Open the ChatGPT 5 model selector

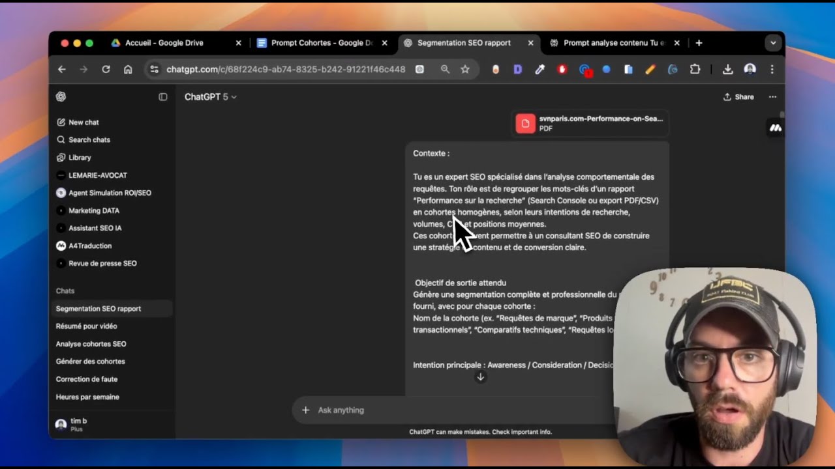210,96
